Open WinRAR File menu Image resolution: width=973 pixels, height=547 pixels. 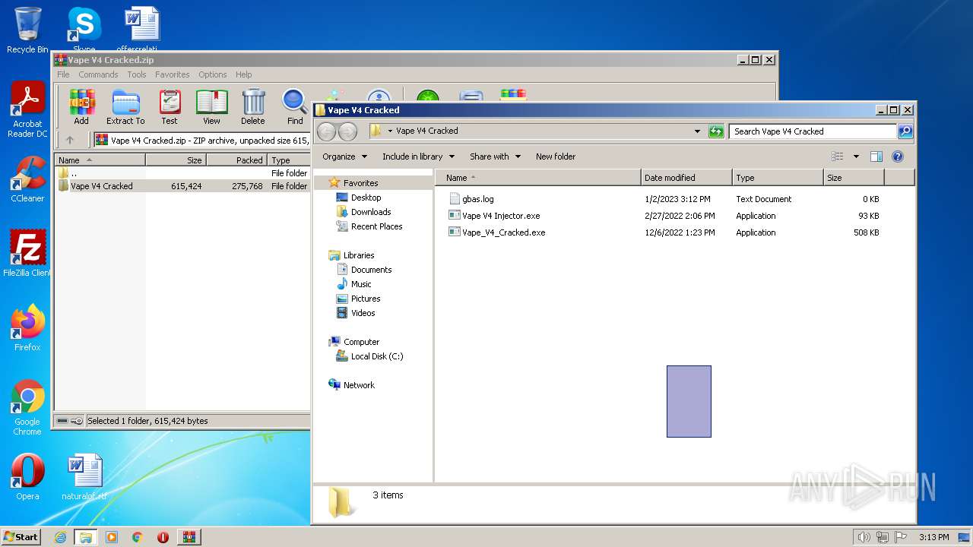tap(63, 74)
